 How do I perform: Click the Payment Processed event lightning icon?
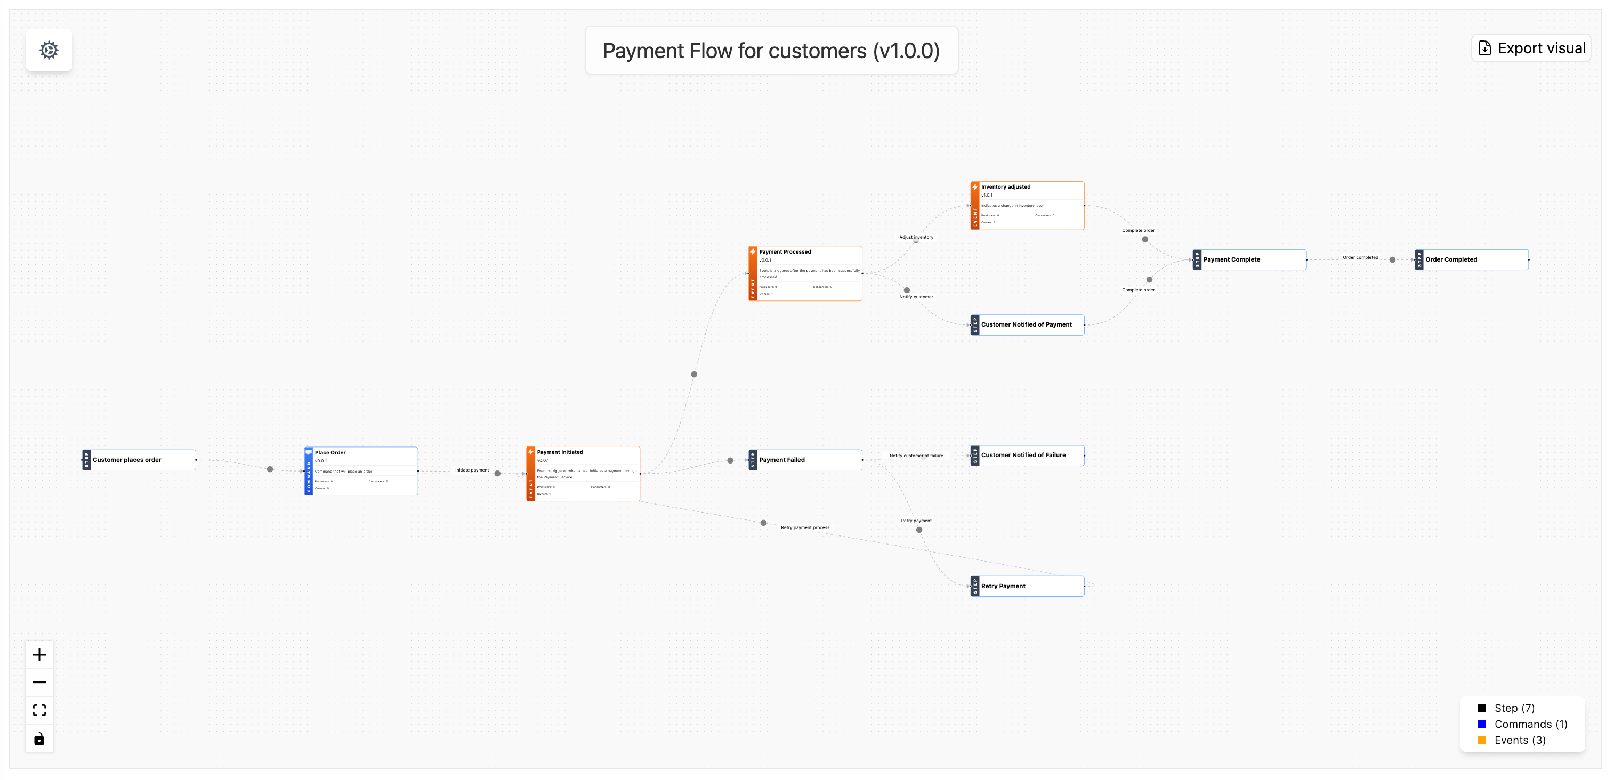(753, 252)
